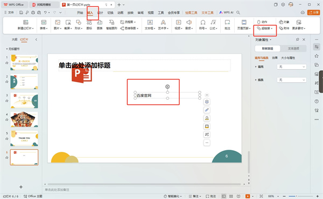The image size is (323, 199).
Task: Select slide 4 thumbnail
Action: point(24,120)
